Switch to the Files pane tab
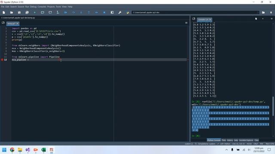 point(257,140)
